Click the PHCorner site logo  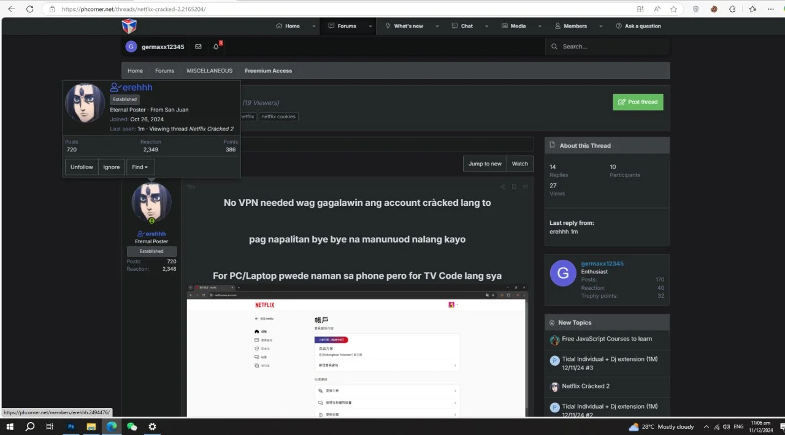(x=129, y=26)
